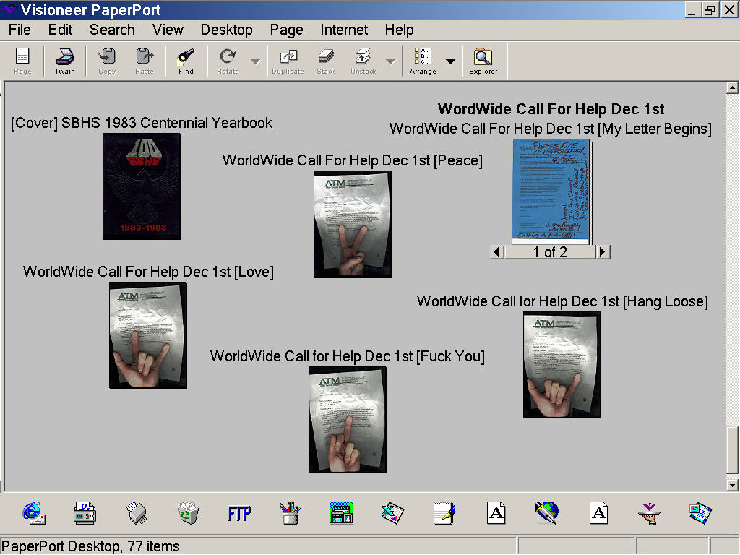Image resolution: width=740 pixels, height=555 pixels.
Task: Click the vertical scrollbar thumb
Action: [x=732, y=449]
